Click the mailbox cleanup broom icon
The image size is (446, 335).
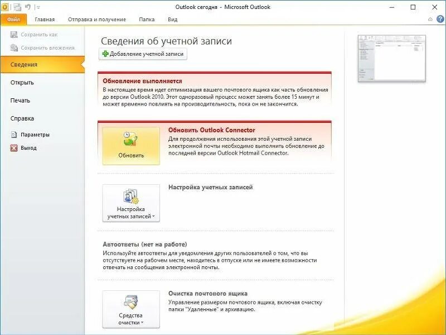pos(130,302)
